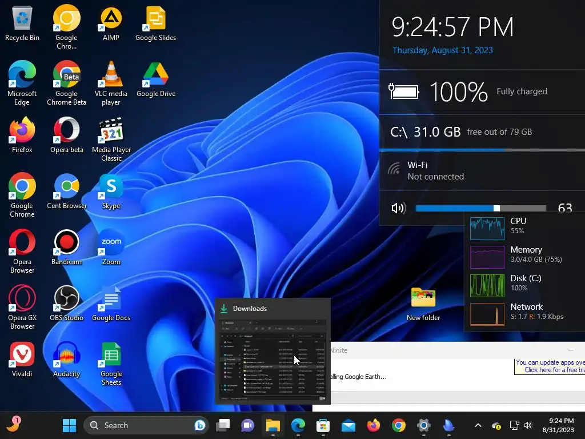This screenshot has width=585, height=439.
Task: Select Google Chrome Beta desktop shortcut
Action: click(x=66, y=83)
